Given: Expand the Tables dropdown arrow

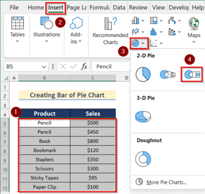Looking at the screenshot, I should [17, 41].
